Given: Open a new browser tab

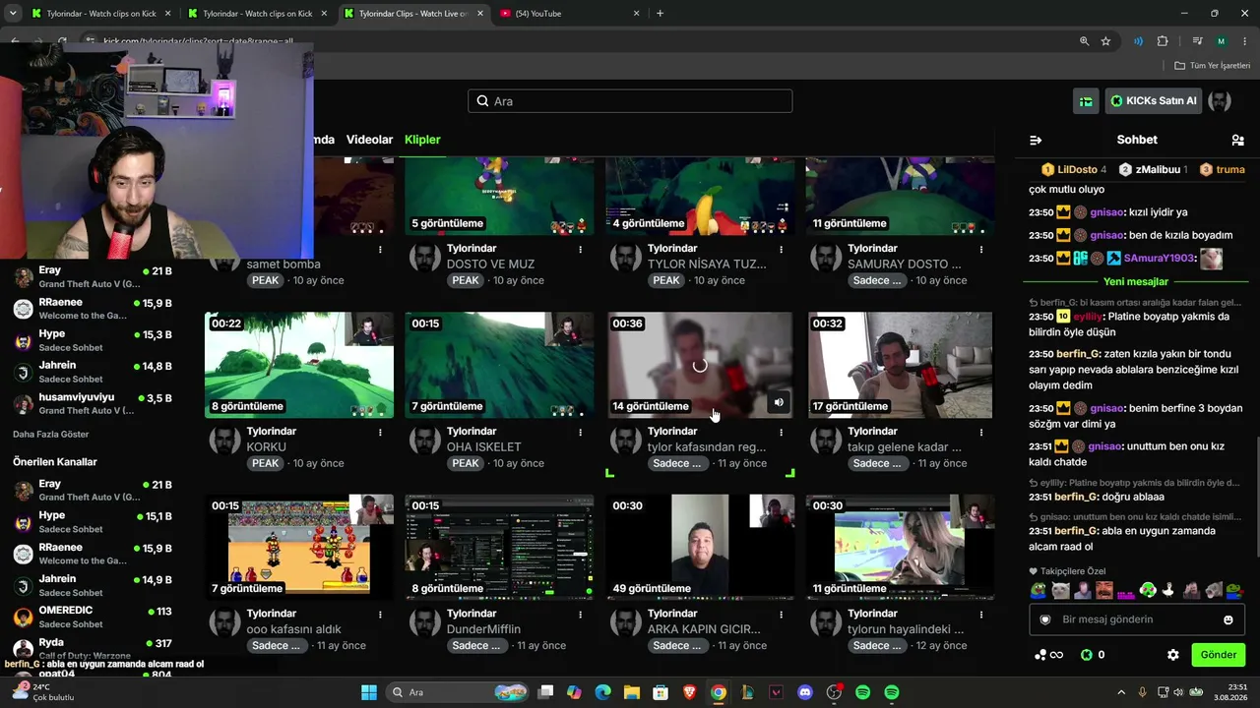Looking at the screenshot, I should (660, 14).
